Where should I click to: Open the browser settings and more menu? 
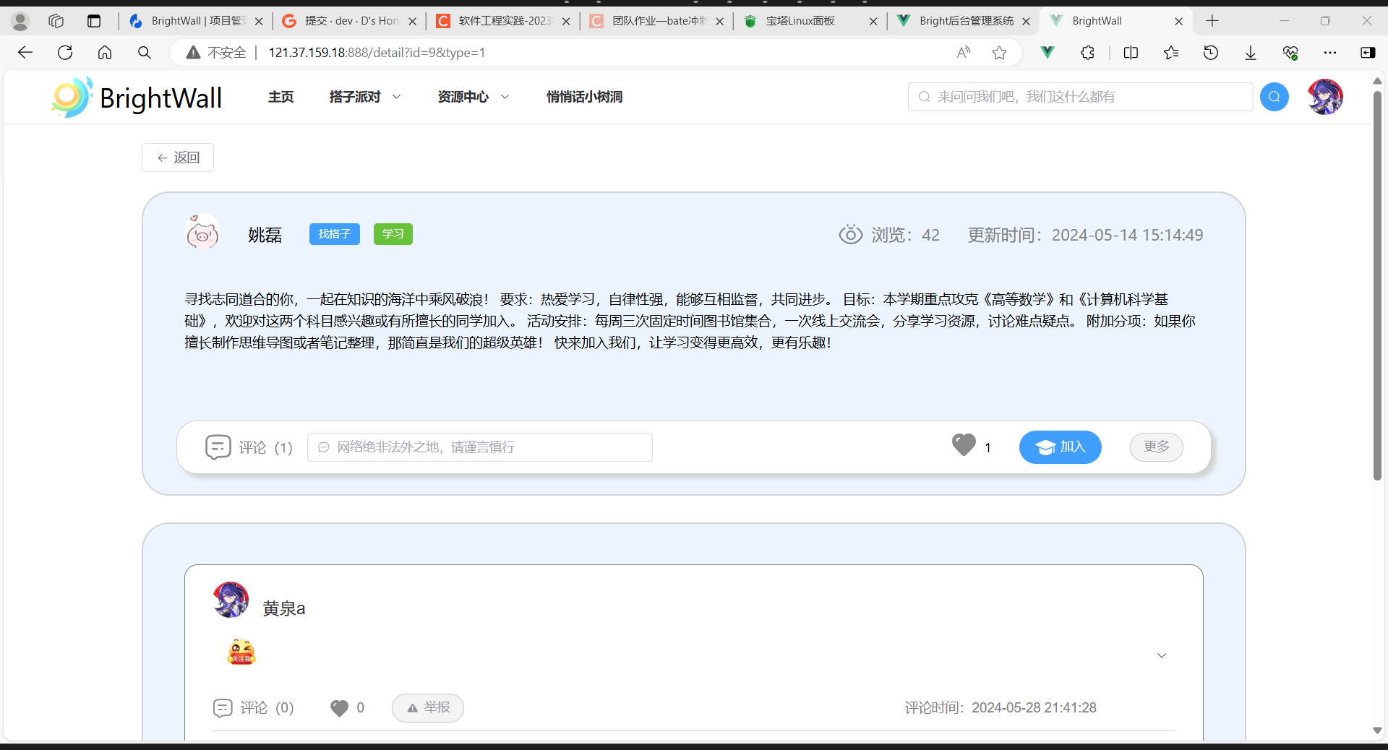click(1330, 52)
